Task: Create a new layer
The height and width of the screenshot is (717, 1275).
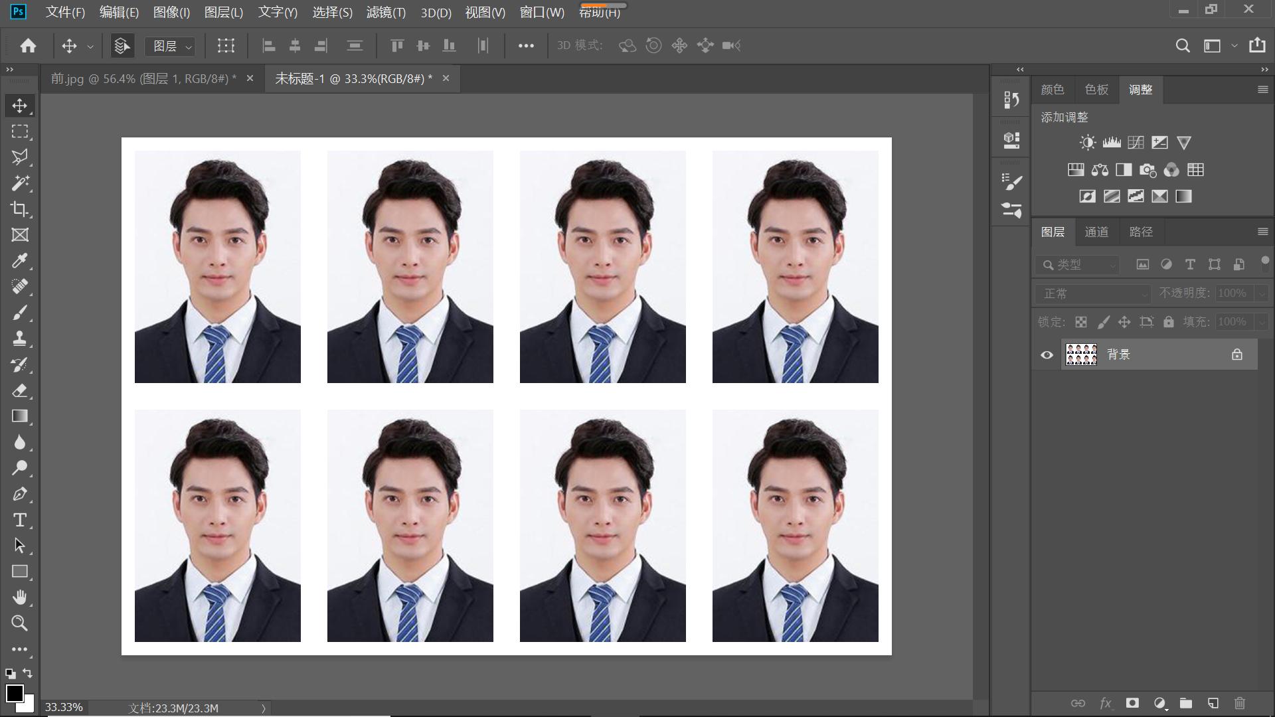Action: [x=1213, y=703]
